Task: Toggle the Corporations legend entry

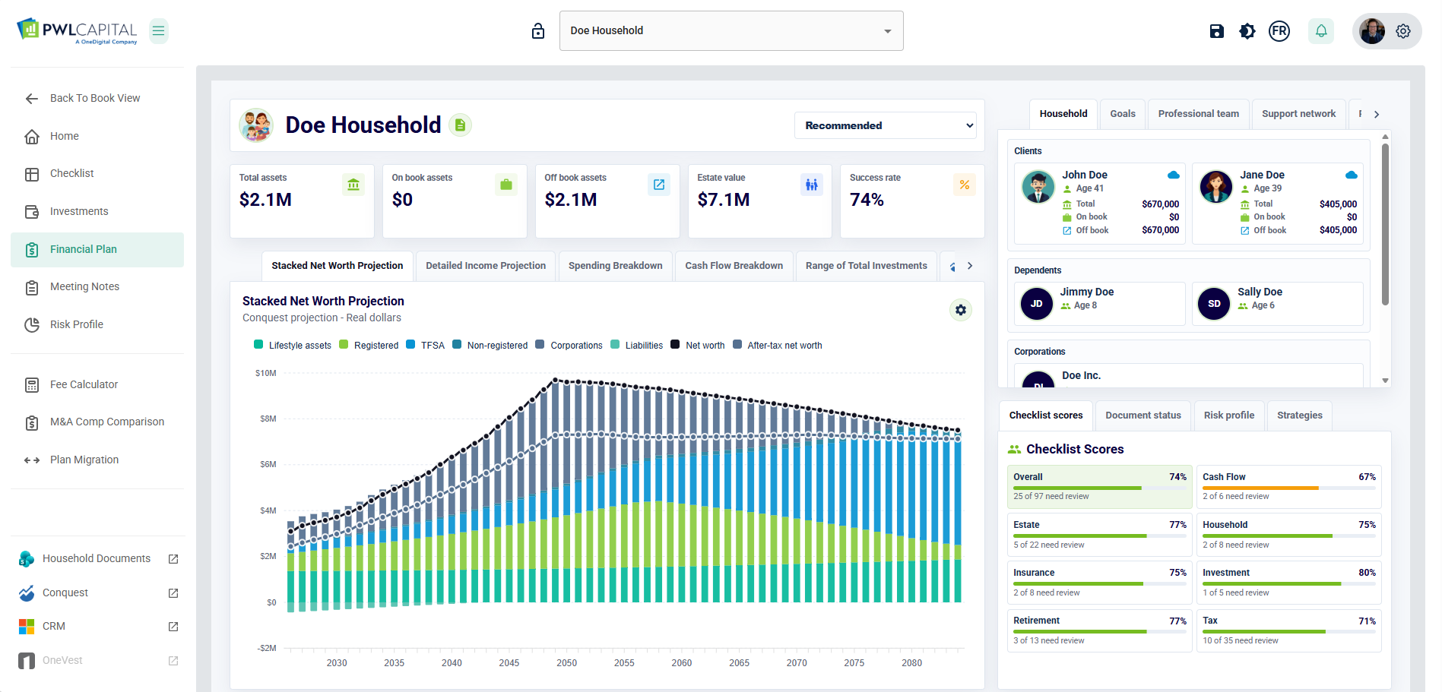Action: (x=569, y=346)
